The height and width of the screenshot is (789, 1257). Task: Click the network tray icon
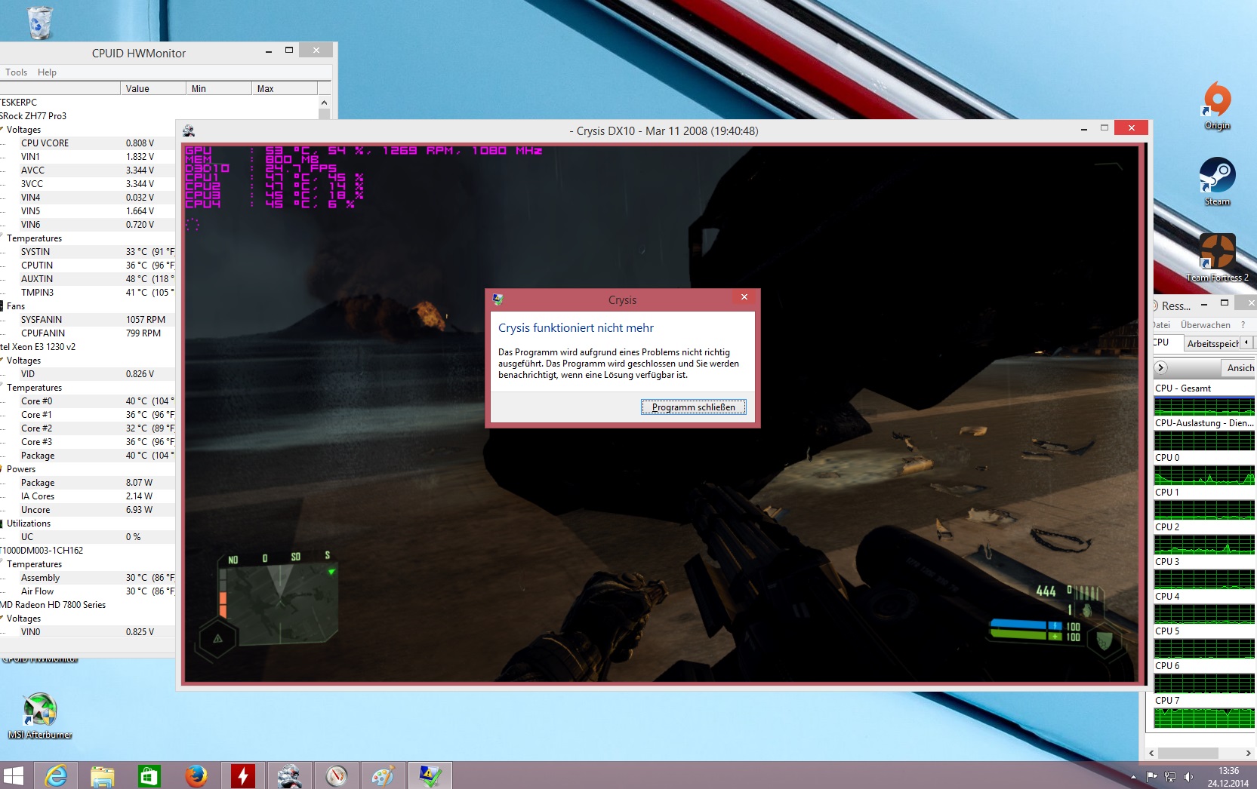pyautogui.click(x=1170, y=777)
